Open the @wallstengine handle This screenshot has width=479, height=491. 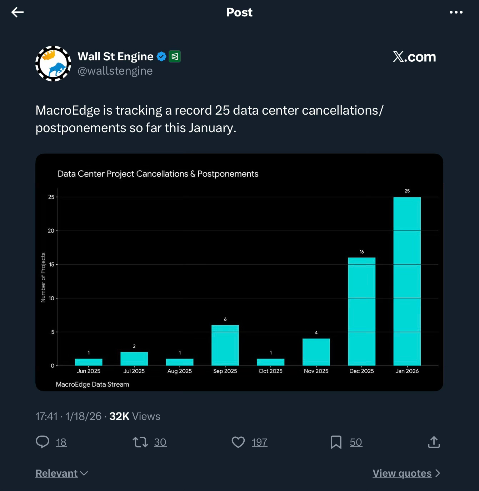point(115,71)
